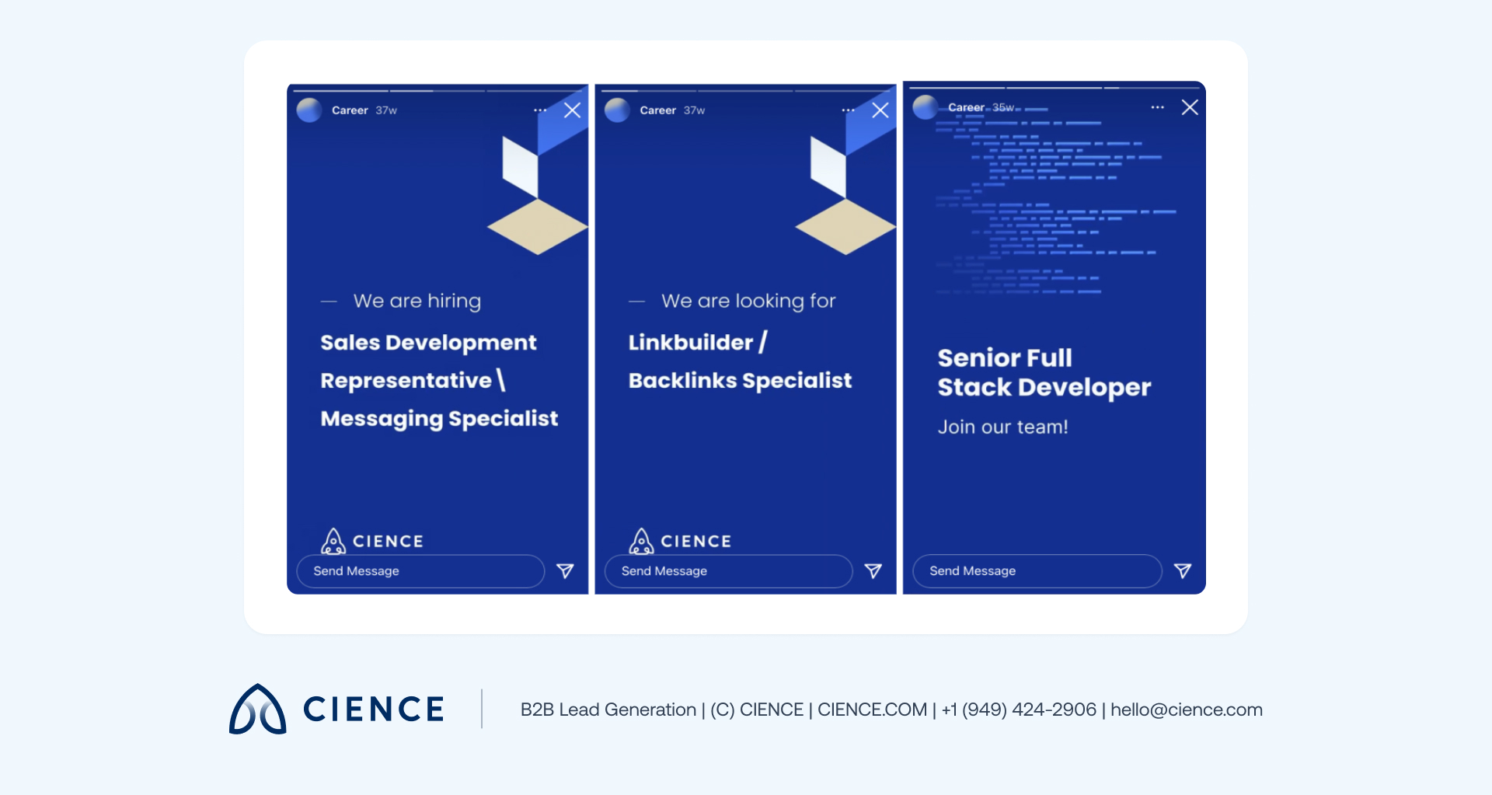Image resolution: width=1492 pixels, height=795 pixels.
Task: Click the large CIENCE footer logo
Action: [336, 709]
